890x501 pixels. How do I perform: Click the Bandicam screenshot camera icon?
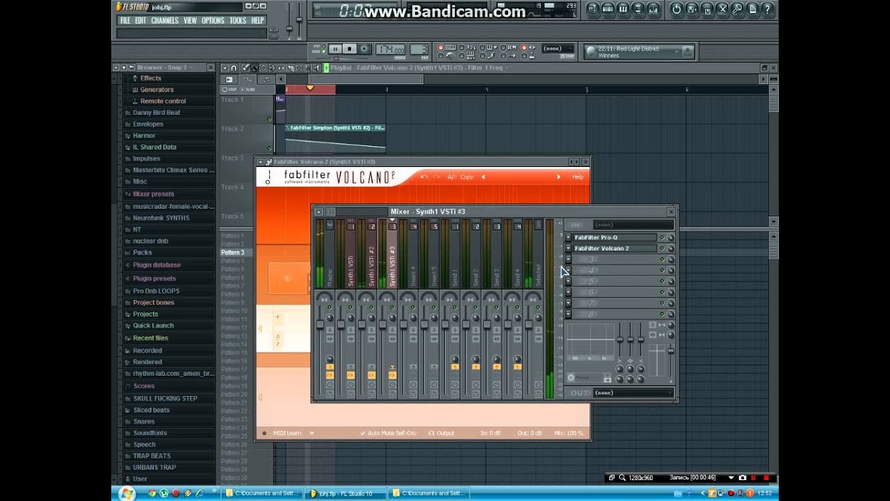[x=743, y=478]
